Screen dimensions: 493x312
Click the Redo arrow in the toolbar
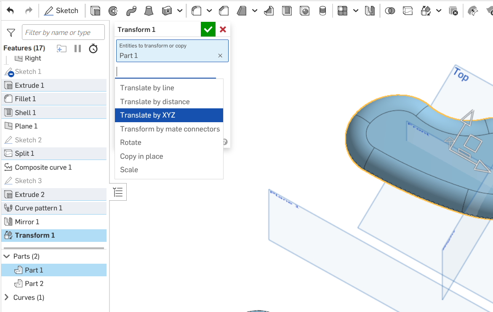pyautogui.click(x=29, y=10)
